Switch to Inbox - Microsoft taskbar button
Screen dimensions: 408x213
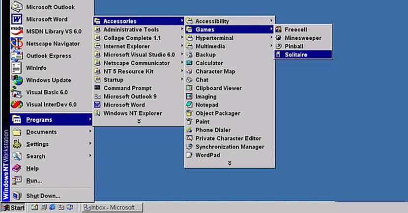pyautogui.click(x=112, y=208)
